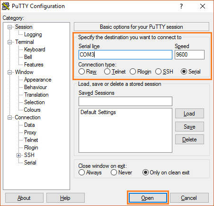Click the Speed field showing 9600
The width and height of the screenshot is (214, 206).
(x=189, y=55)
